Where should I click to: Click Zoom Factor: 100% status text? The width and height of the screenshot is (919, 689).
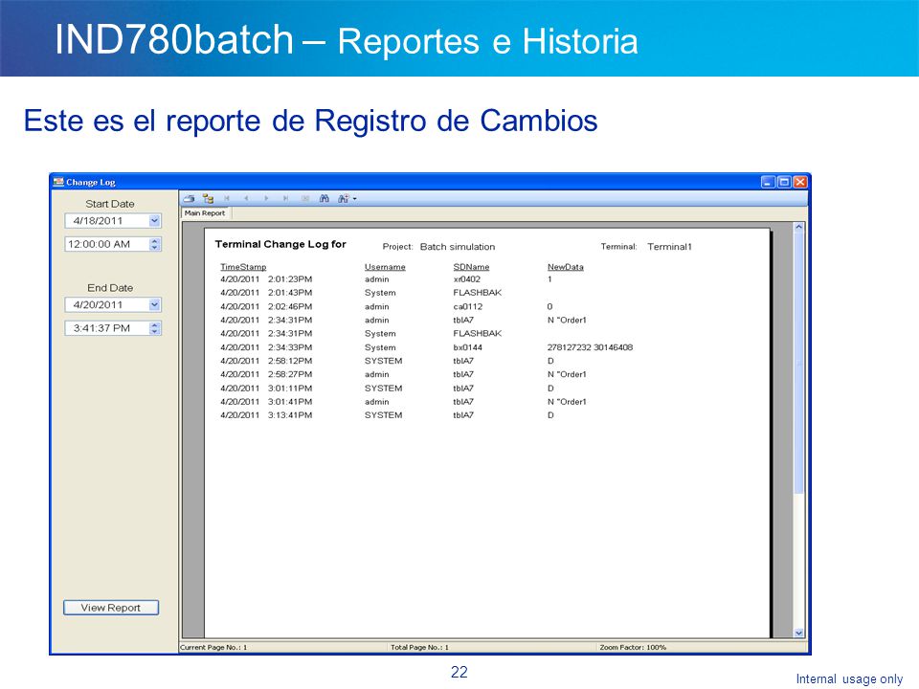(633, 648)
